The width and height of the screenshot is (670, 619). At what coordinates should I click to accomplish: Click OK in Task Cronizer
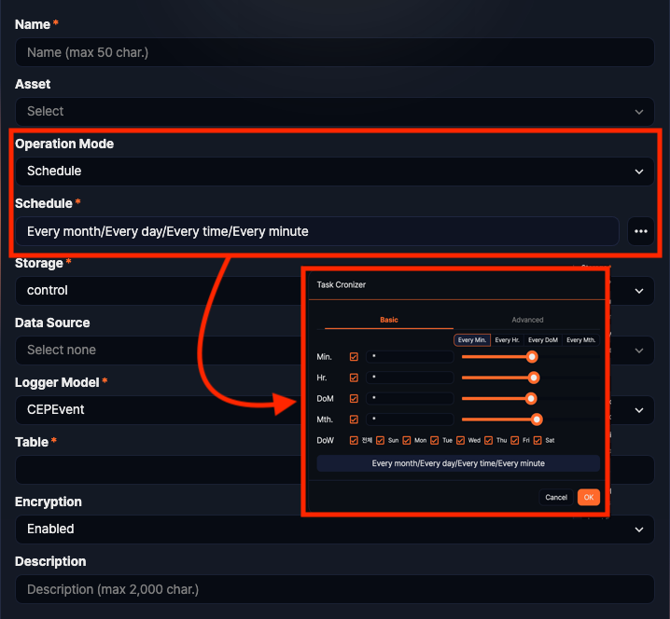tap(589, 497)
